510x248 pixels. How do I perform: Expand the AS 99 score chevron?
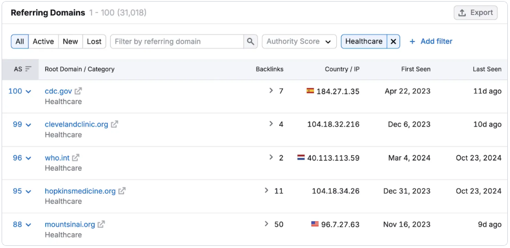pyautogui.click(x=28, y=125)
